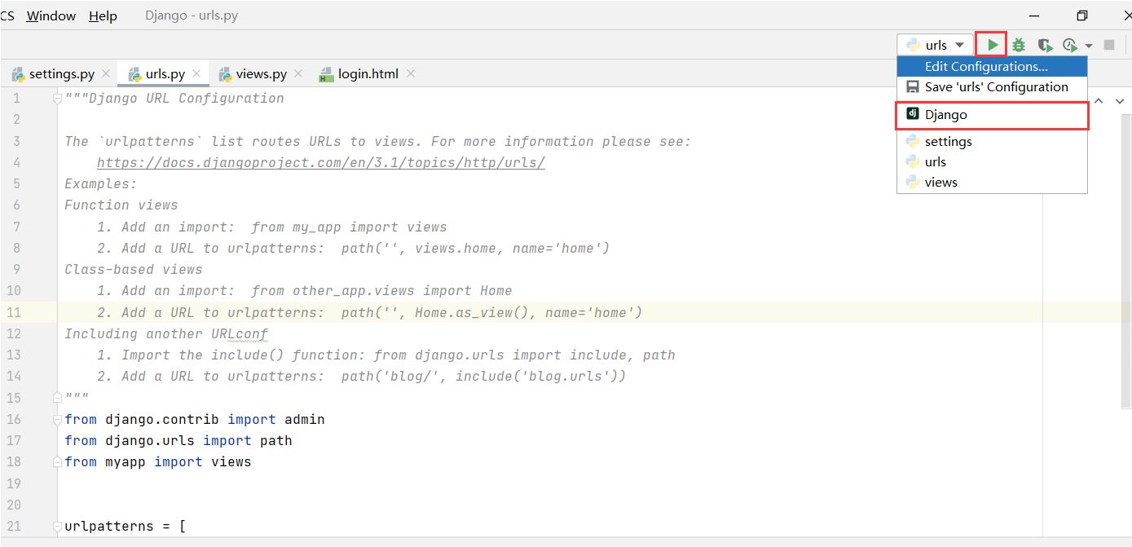Start debugging with the bug icon
Screen dimensions: 1132x547
tap(1019, 45)
